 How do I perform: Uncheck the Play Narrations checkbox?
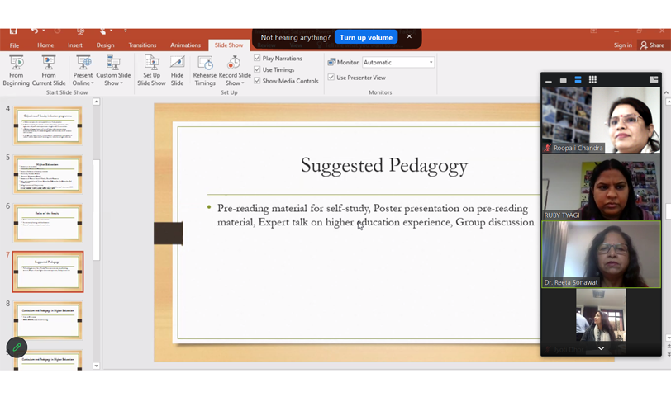pos(258,59)
